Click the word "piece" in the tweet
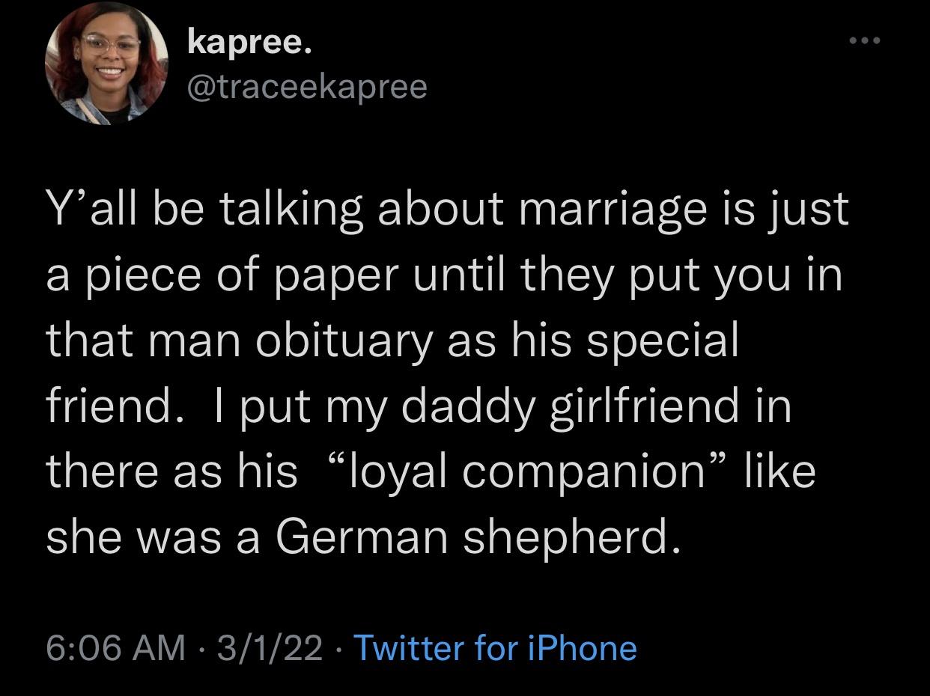This screenshot has height=696, width=930. point(137,276)
